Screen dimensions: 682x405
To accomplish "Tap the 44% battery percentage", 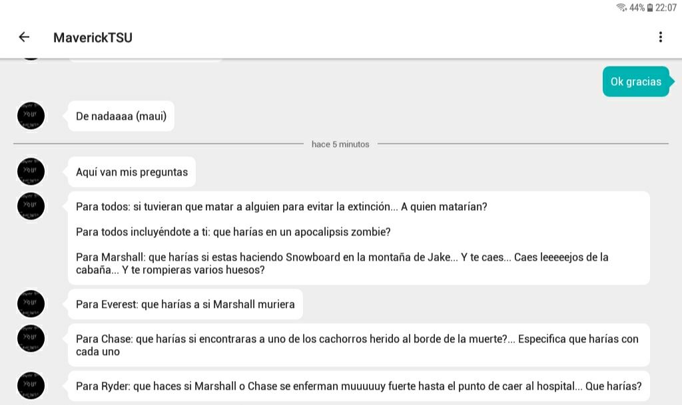I will [x=637, y=7].
